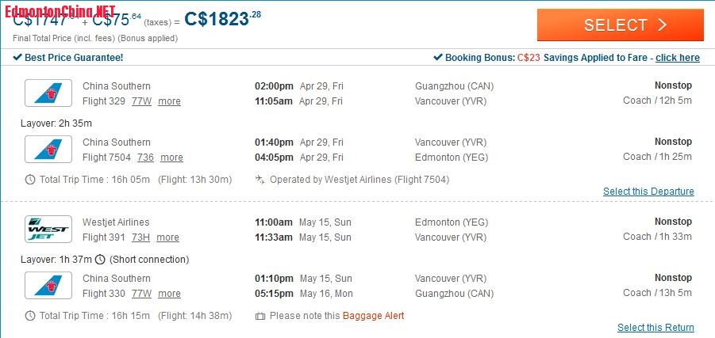Viewport: 715px width, 338px height.
Task: Click the luggage icon beside Baggage Alert
Action: coord(259,316)
